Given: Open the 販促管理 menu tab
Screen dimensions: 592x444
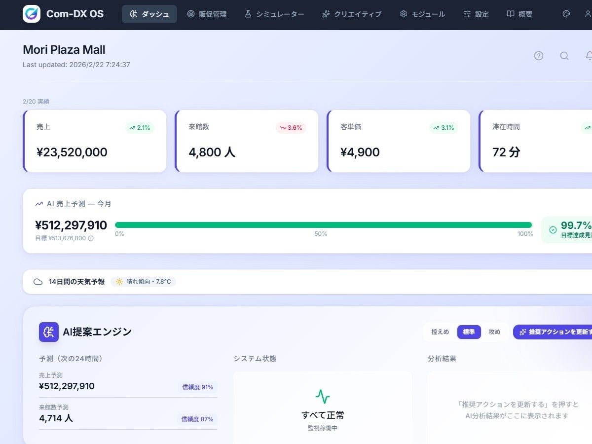Looking at the screenshot, I should (207, 14).
